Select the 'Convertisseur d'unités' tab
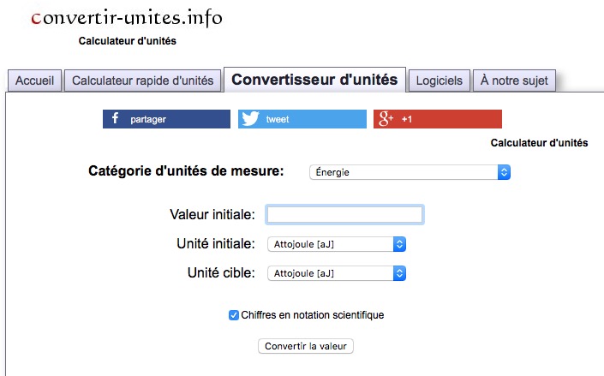This screenshot has width=604, height=376. (x=314, y=80)
